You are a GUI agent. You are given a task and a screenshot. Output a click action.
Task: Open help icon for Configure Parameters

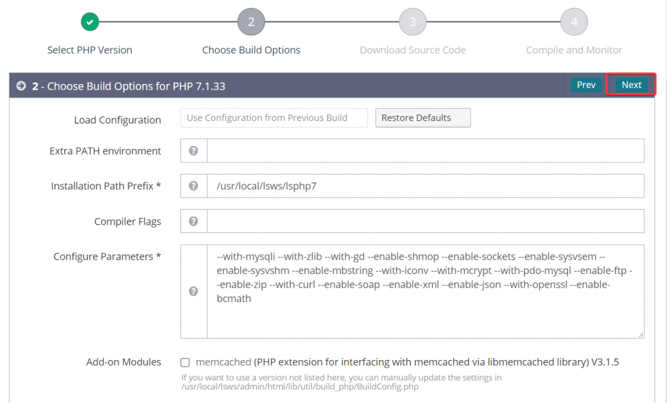coord(193,291)
